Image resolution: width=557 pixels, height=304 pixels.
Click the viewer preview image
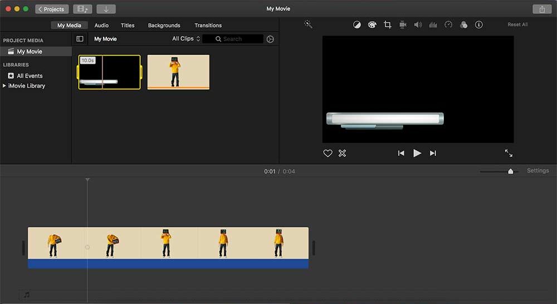coord(418,89)
